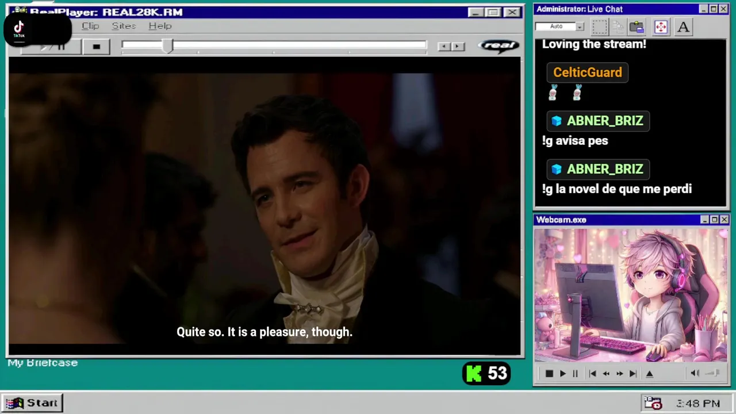Click the RealPlayer video area
Image resolution: width=736 pixels, height=414 pixels.
[264, 207]
